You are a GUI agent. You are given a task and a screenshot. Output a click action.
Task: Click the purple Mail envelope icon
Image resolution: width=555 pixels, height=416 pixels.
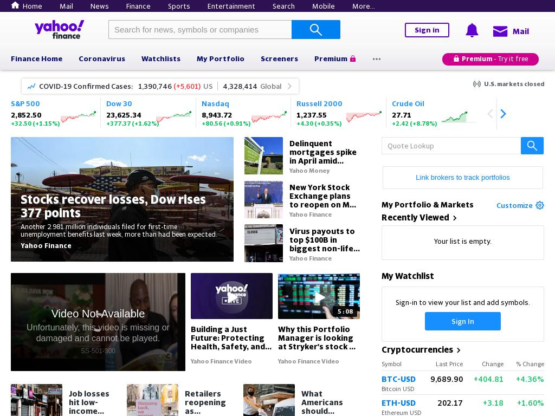point(500,31)
